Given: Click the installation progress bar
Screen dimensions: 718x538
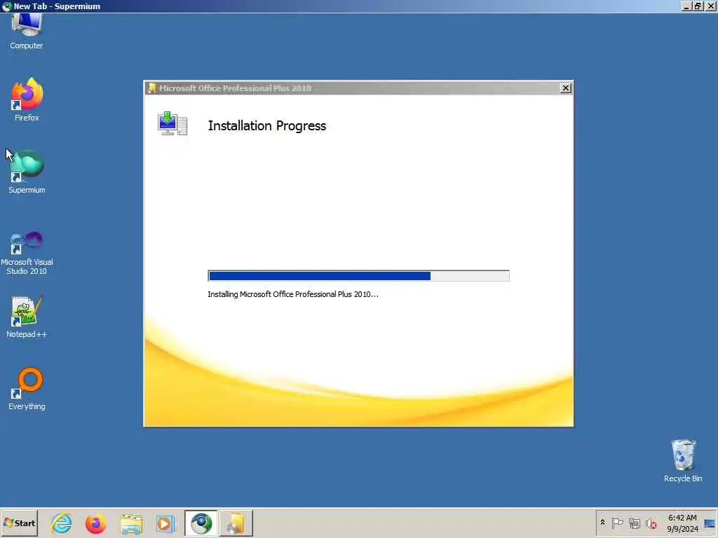Looking at the screenshot, I should click(x=358, y=276).
